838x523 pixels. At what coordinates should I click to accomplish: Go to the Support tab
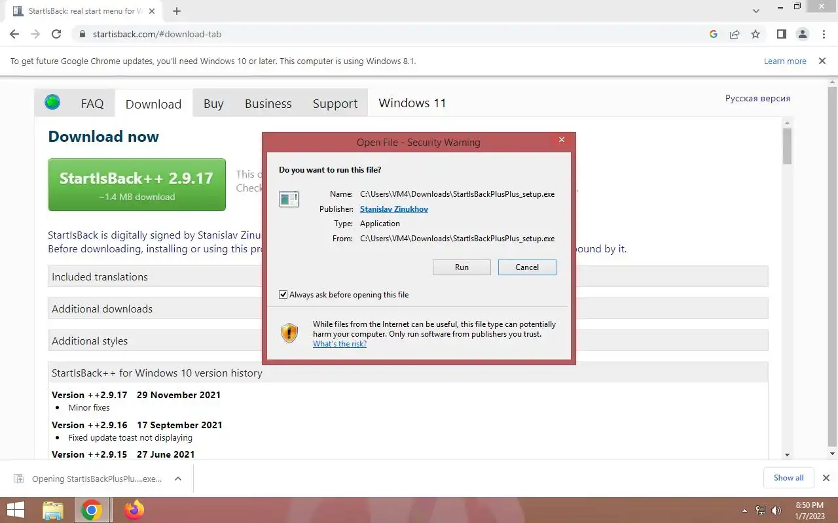335,103
